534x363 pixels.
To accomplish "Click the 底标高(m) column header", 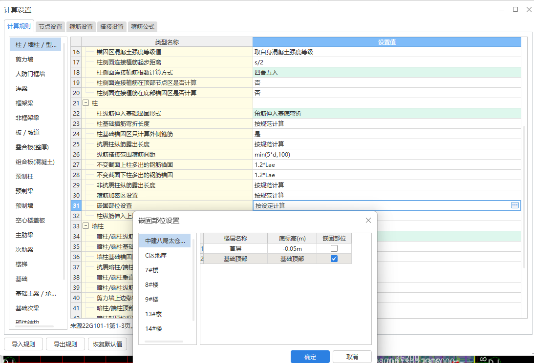I will coord(292,238).
